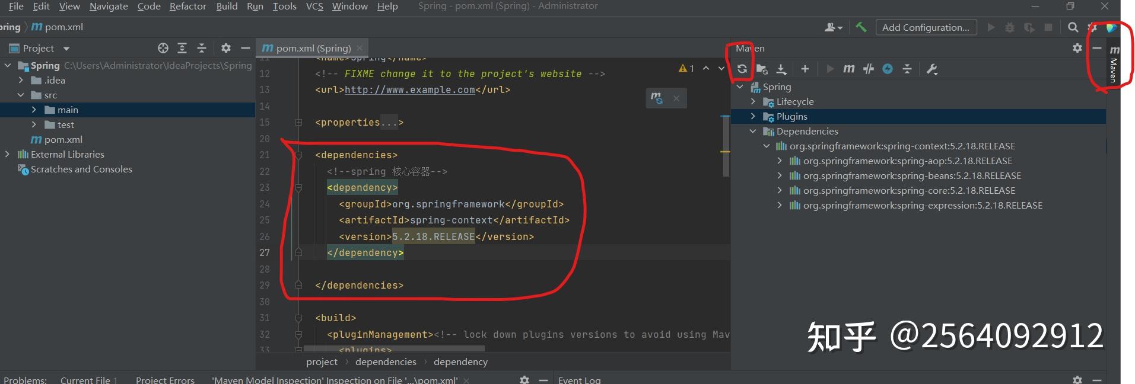Expand Lifecycle node in Maven panel

point(753,101)
